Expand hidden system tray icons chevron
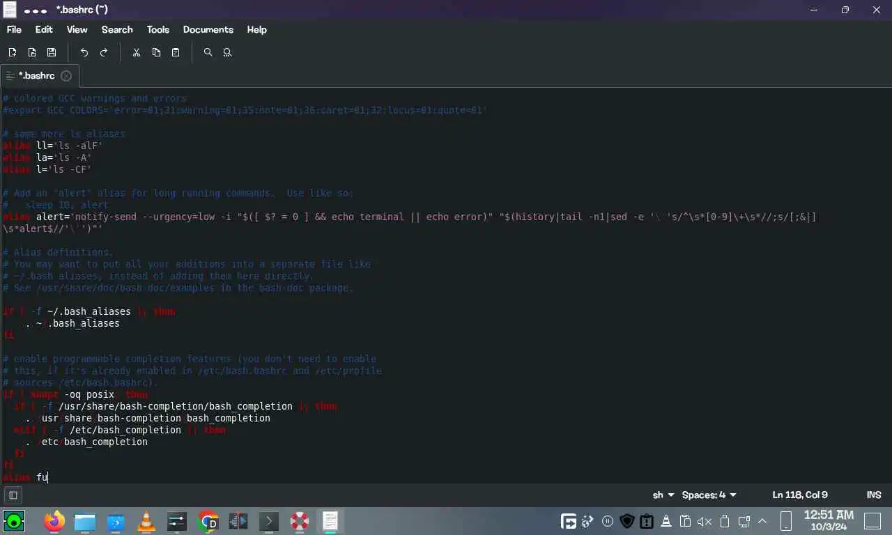The width and height of the screenshot is (892, 535). pos(763,521)
